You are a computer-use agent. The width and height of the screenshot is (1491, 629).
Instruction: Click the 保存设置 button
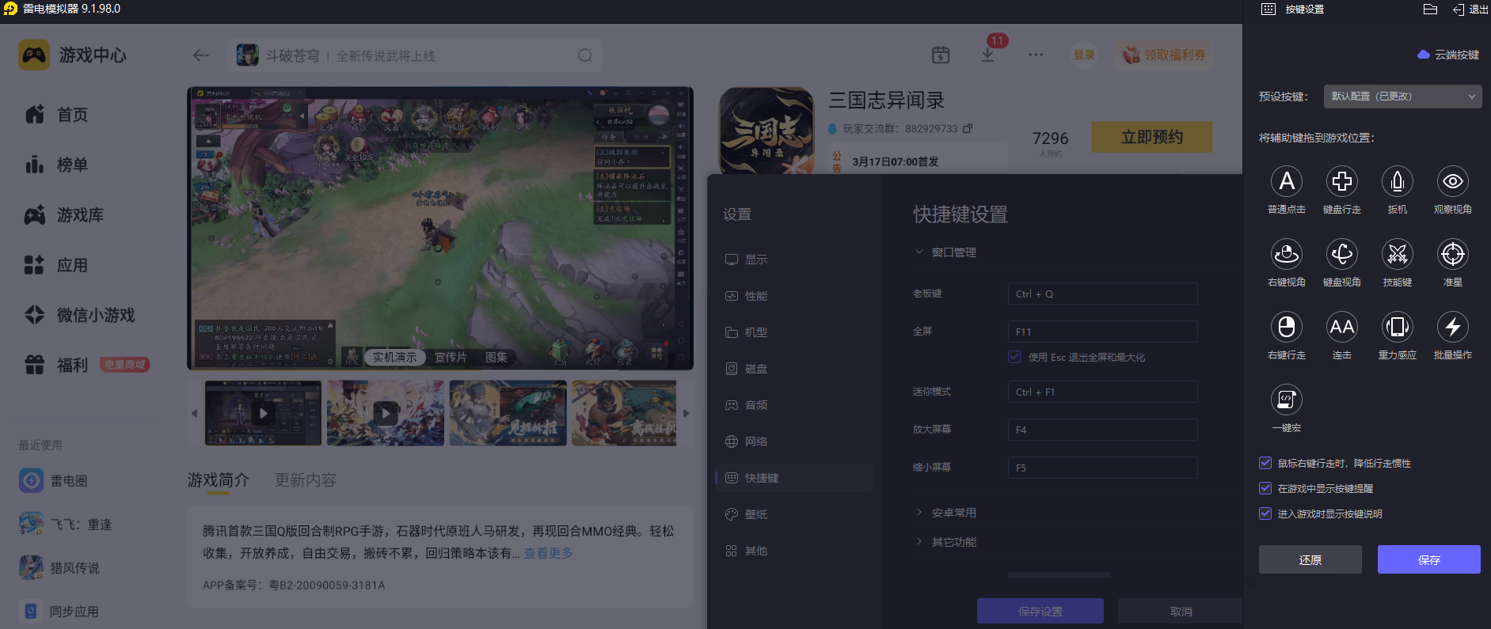[x=1040, y=611]
